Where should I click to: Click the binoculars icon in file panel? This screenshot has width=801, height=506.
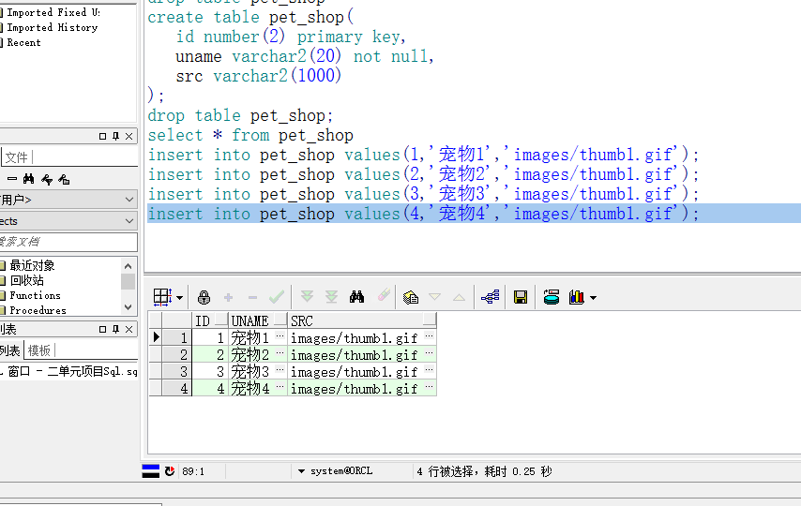[x=28, y=179]
